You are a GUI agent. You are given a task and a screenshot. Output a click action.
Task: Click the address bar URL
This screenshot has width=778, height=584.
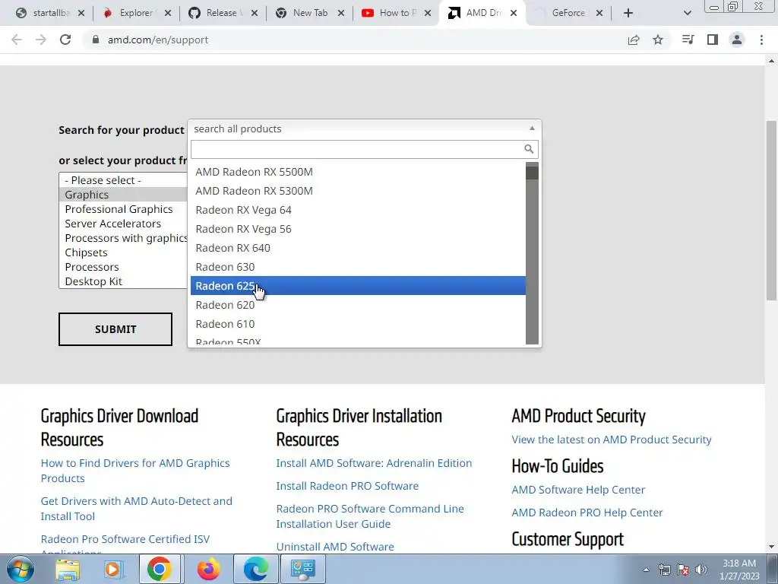[x=158, y=40]
